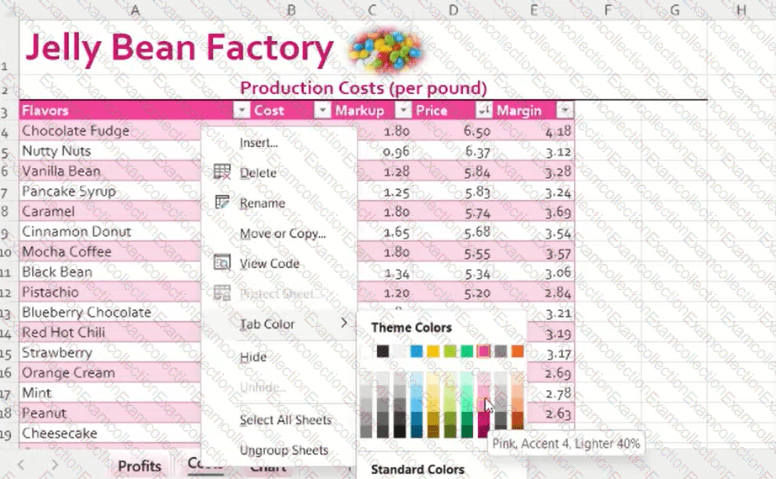Open the Margin column filter dropdown
The height and width of the screenshot is (479, 776).
click(564, 110)
